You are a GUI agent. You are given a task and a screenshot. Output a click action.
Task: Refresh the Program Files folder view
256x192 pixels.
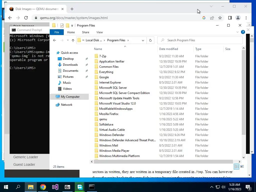point(150,40)
